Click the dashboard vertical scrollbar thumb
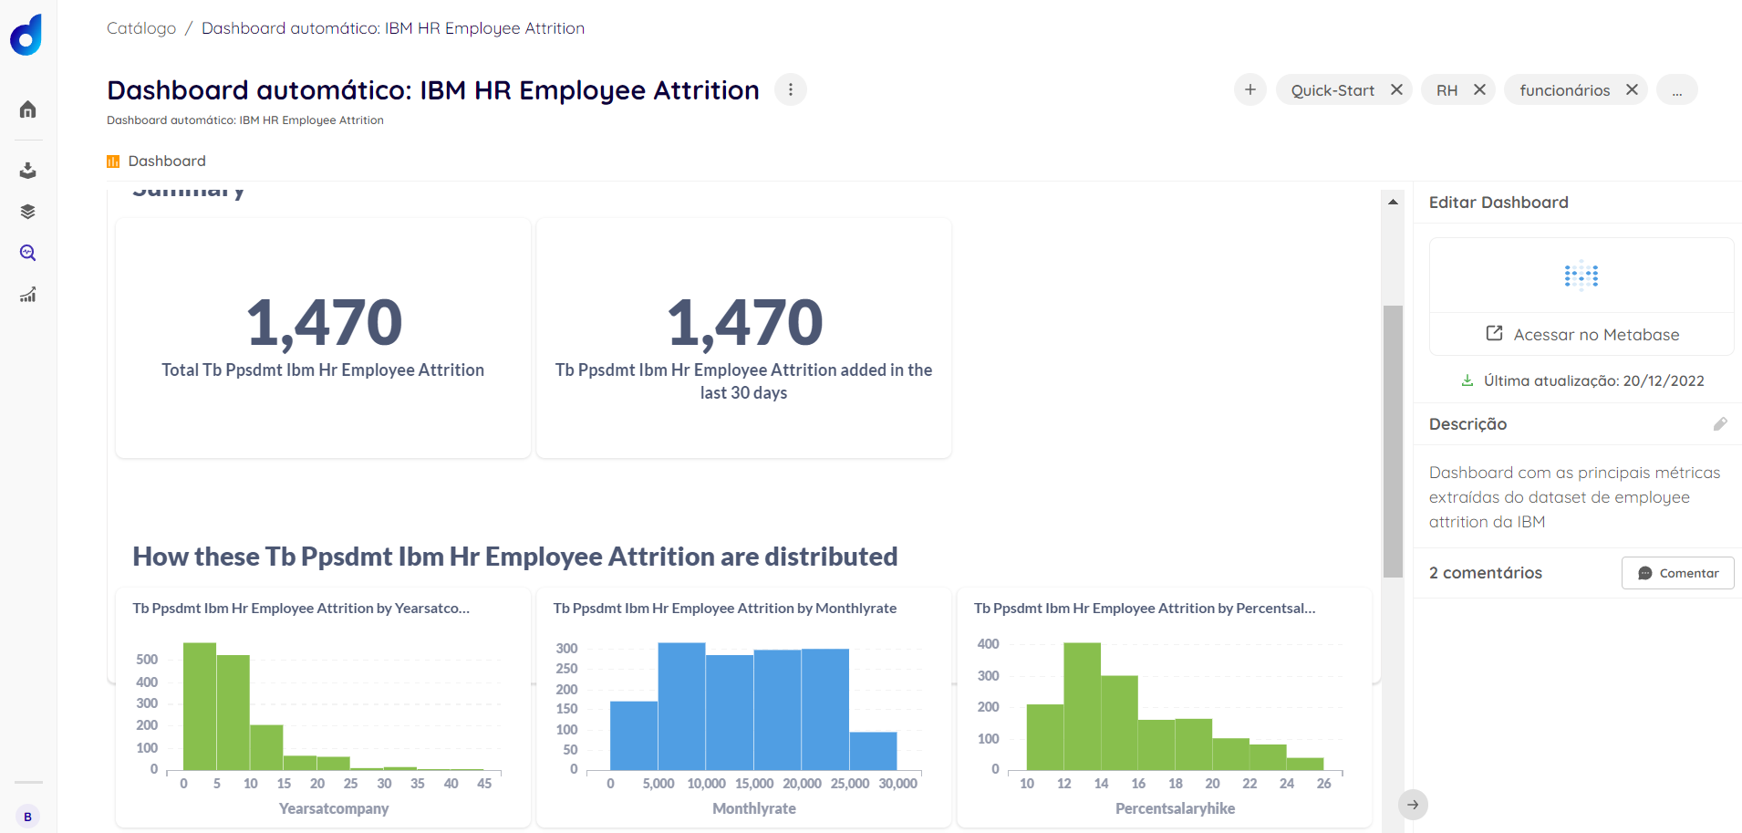This screenshot has width=1742, height=833. [x=1393, y=442]
